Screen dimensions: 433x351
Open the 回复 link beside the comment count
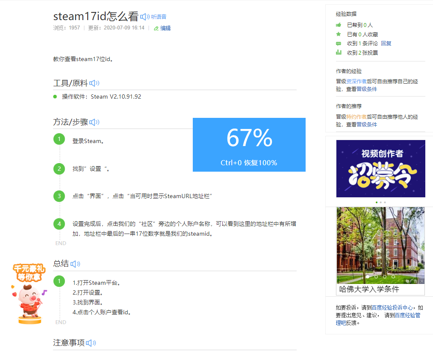(x=386, y=43)
